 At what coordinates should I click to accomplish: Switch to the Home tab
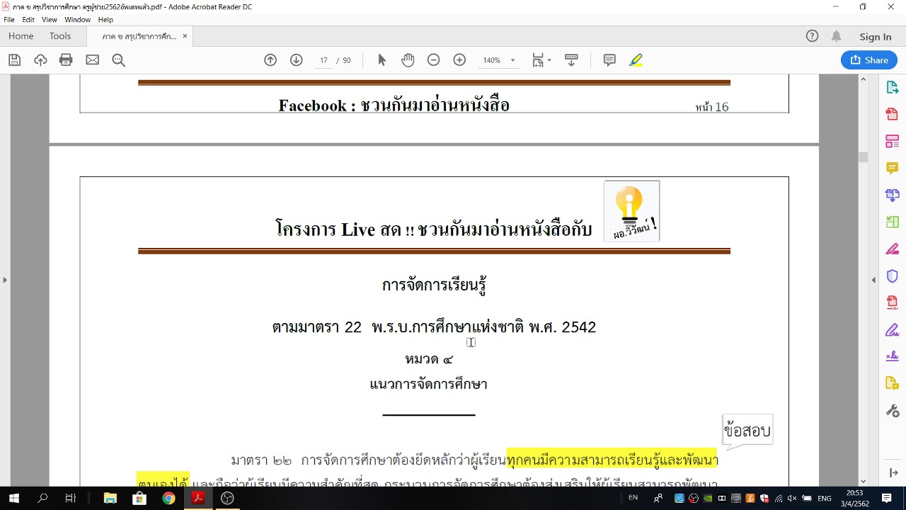pos(21,36)
